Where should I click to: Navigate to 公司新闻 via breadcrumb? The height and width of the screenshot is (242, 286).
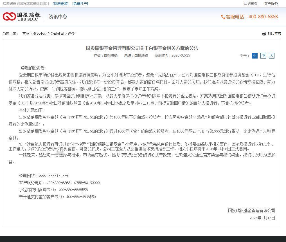tap(57, 33)
